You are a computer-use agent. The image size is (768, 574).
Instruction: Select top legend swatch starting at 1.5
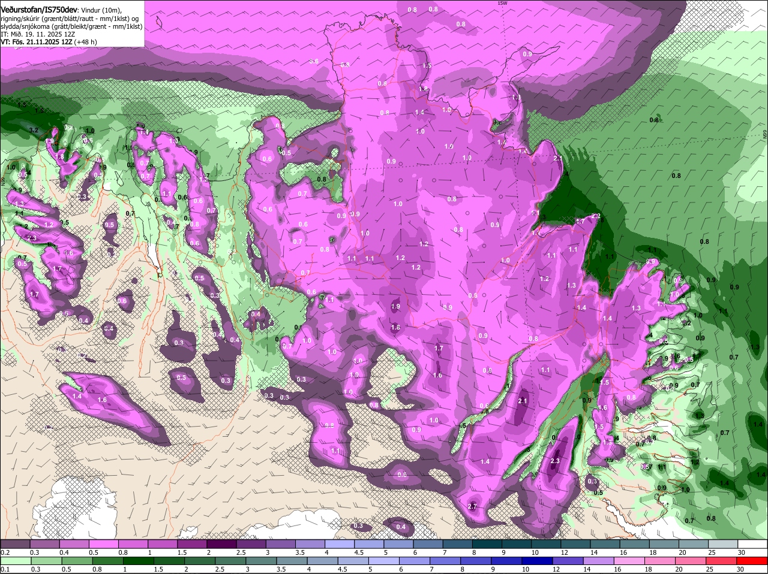191,544
